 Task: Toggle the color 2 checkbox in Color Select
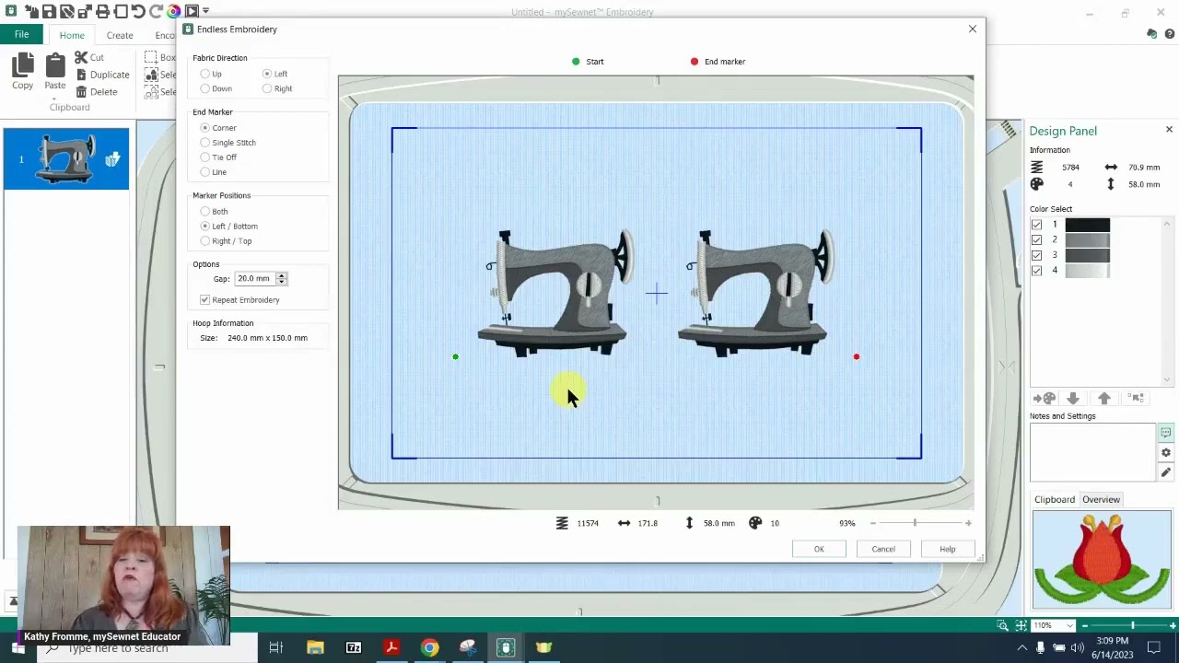1036,239
